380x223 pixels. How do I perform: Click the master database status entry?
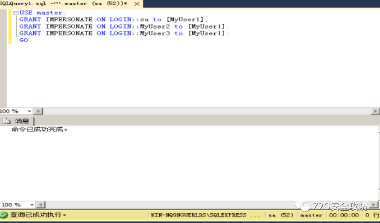(311, 215)
